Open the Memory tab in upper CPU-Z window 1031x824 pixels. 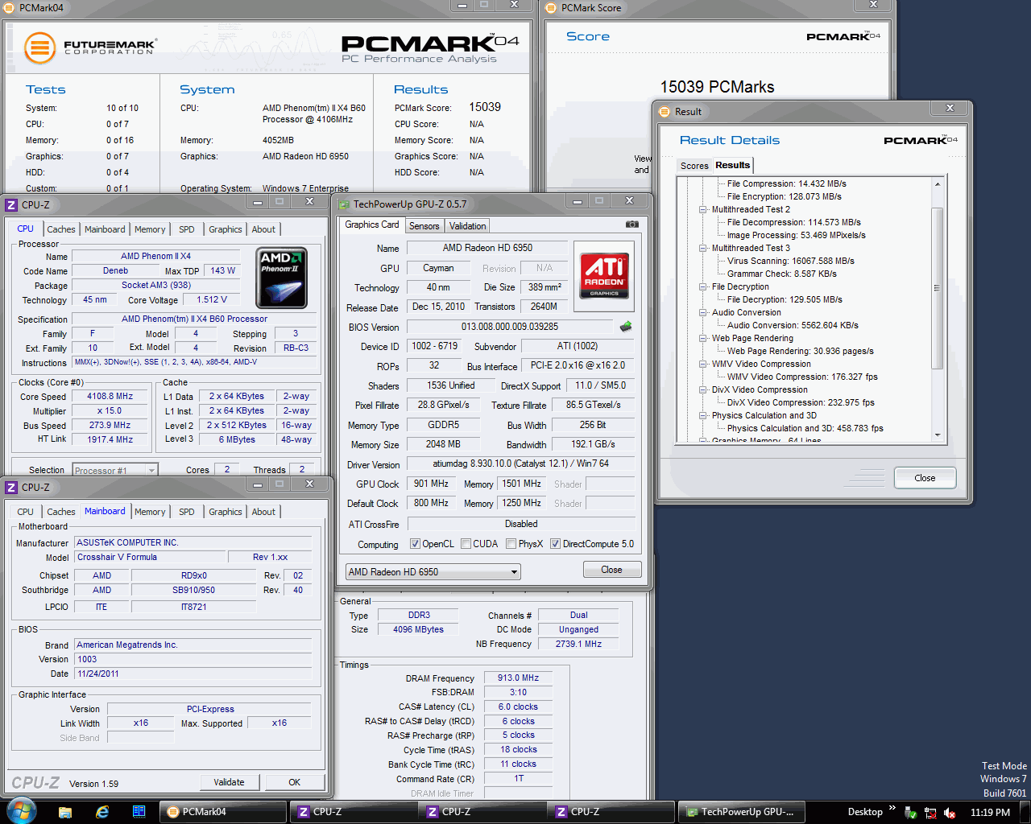pyautogui.click(x=150, y=229)
